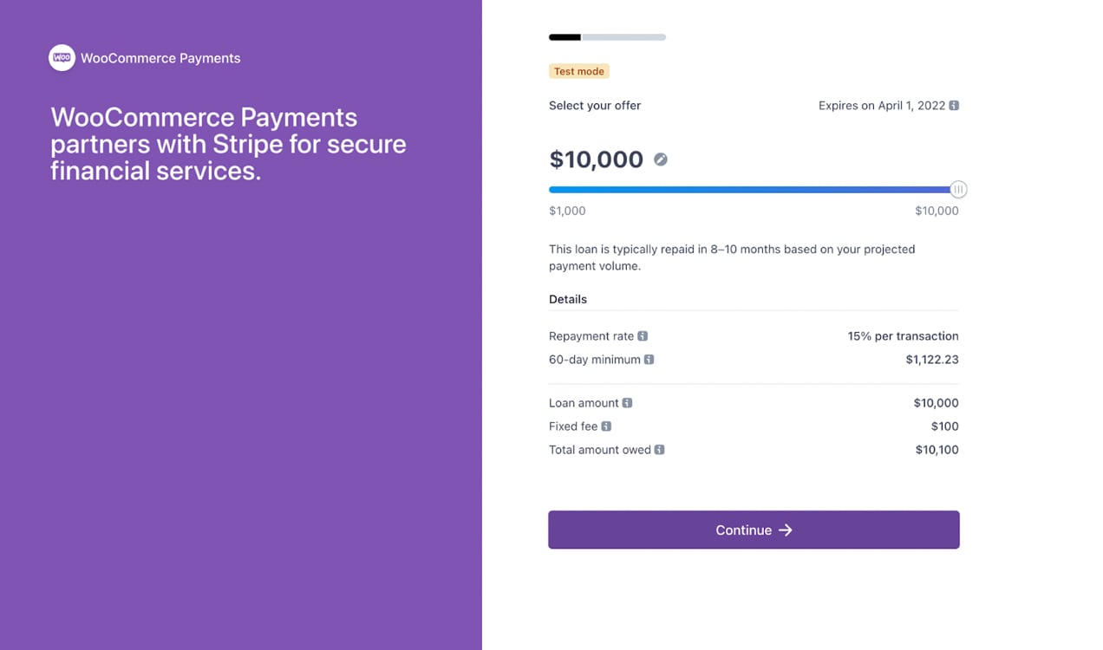Click the $10,000 maximum slider label
This screenshot has width=1103, height=650.
(x=937, y=211)
